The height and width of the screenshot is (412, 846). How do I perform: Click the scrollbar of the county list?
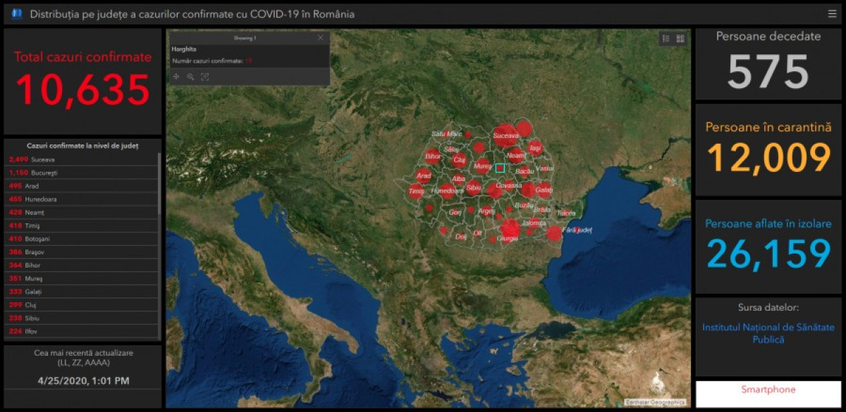pos(159,183)
